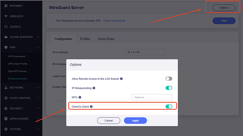This screenshot has width=243, height=136.
Task: Click the Clients devices icon
Action: click(6, 27)
